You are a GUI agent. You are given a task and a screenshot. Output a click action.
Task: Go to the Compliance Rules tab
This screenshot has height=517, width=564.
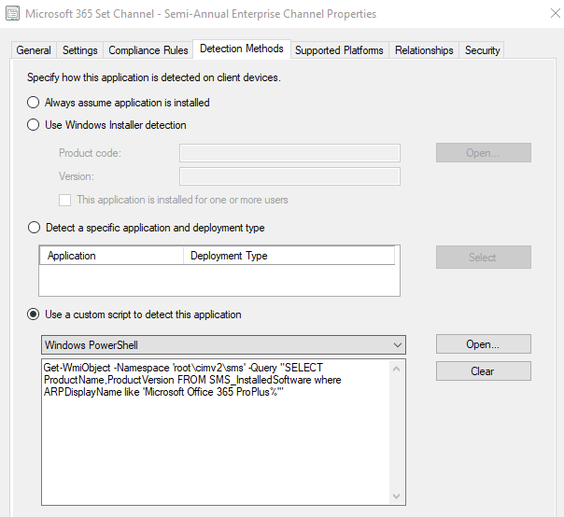point(148,50)
